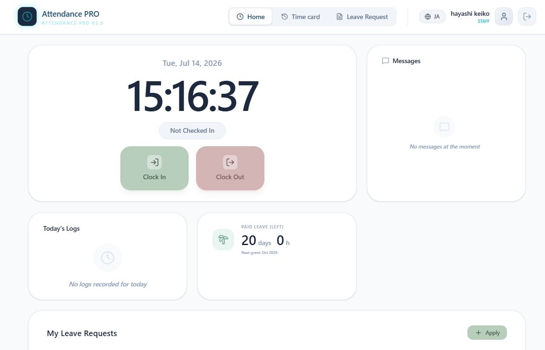Image resolution: width=545 pixels, height=350 pixels.
Task: Open the Leave Request tab
Action: point(362,17)
